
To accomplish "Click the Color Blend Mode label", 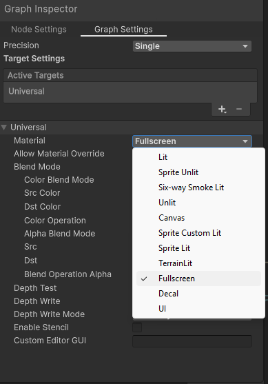I will [x=59, y=180].
